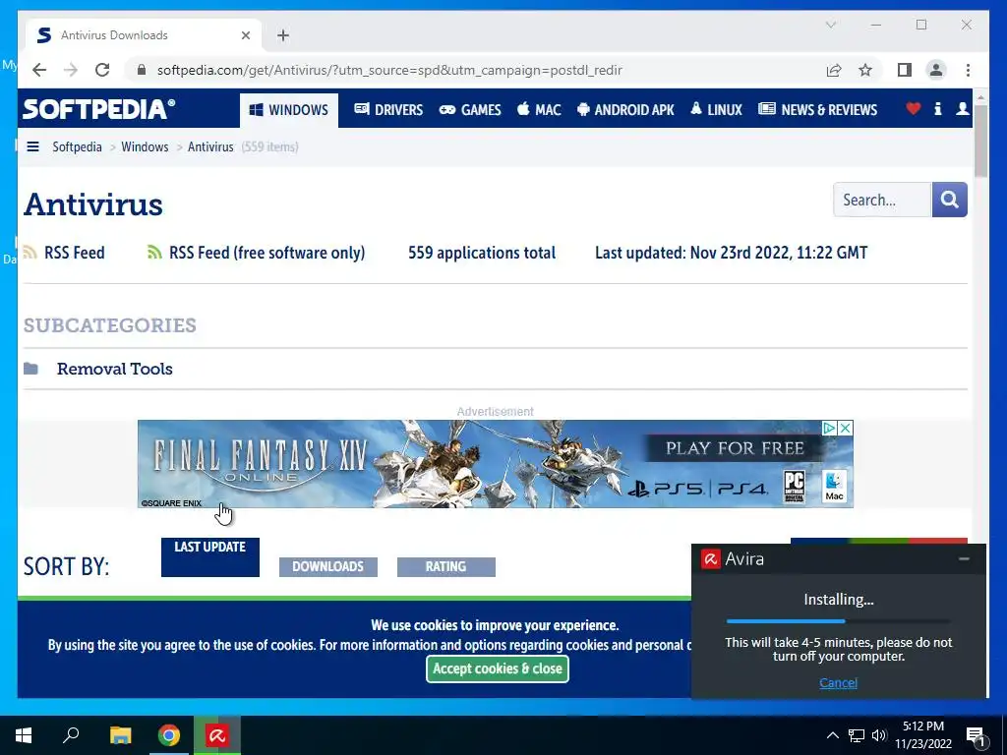Bookmark this page with the star icon
This screenshot has width=1007, height=755.
[865, 70]
